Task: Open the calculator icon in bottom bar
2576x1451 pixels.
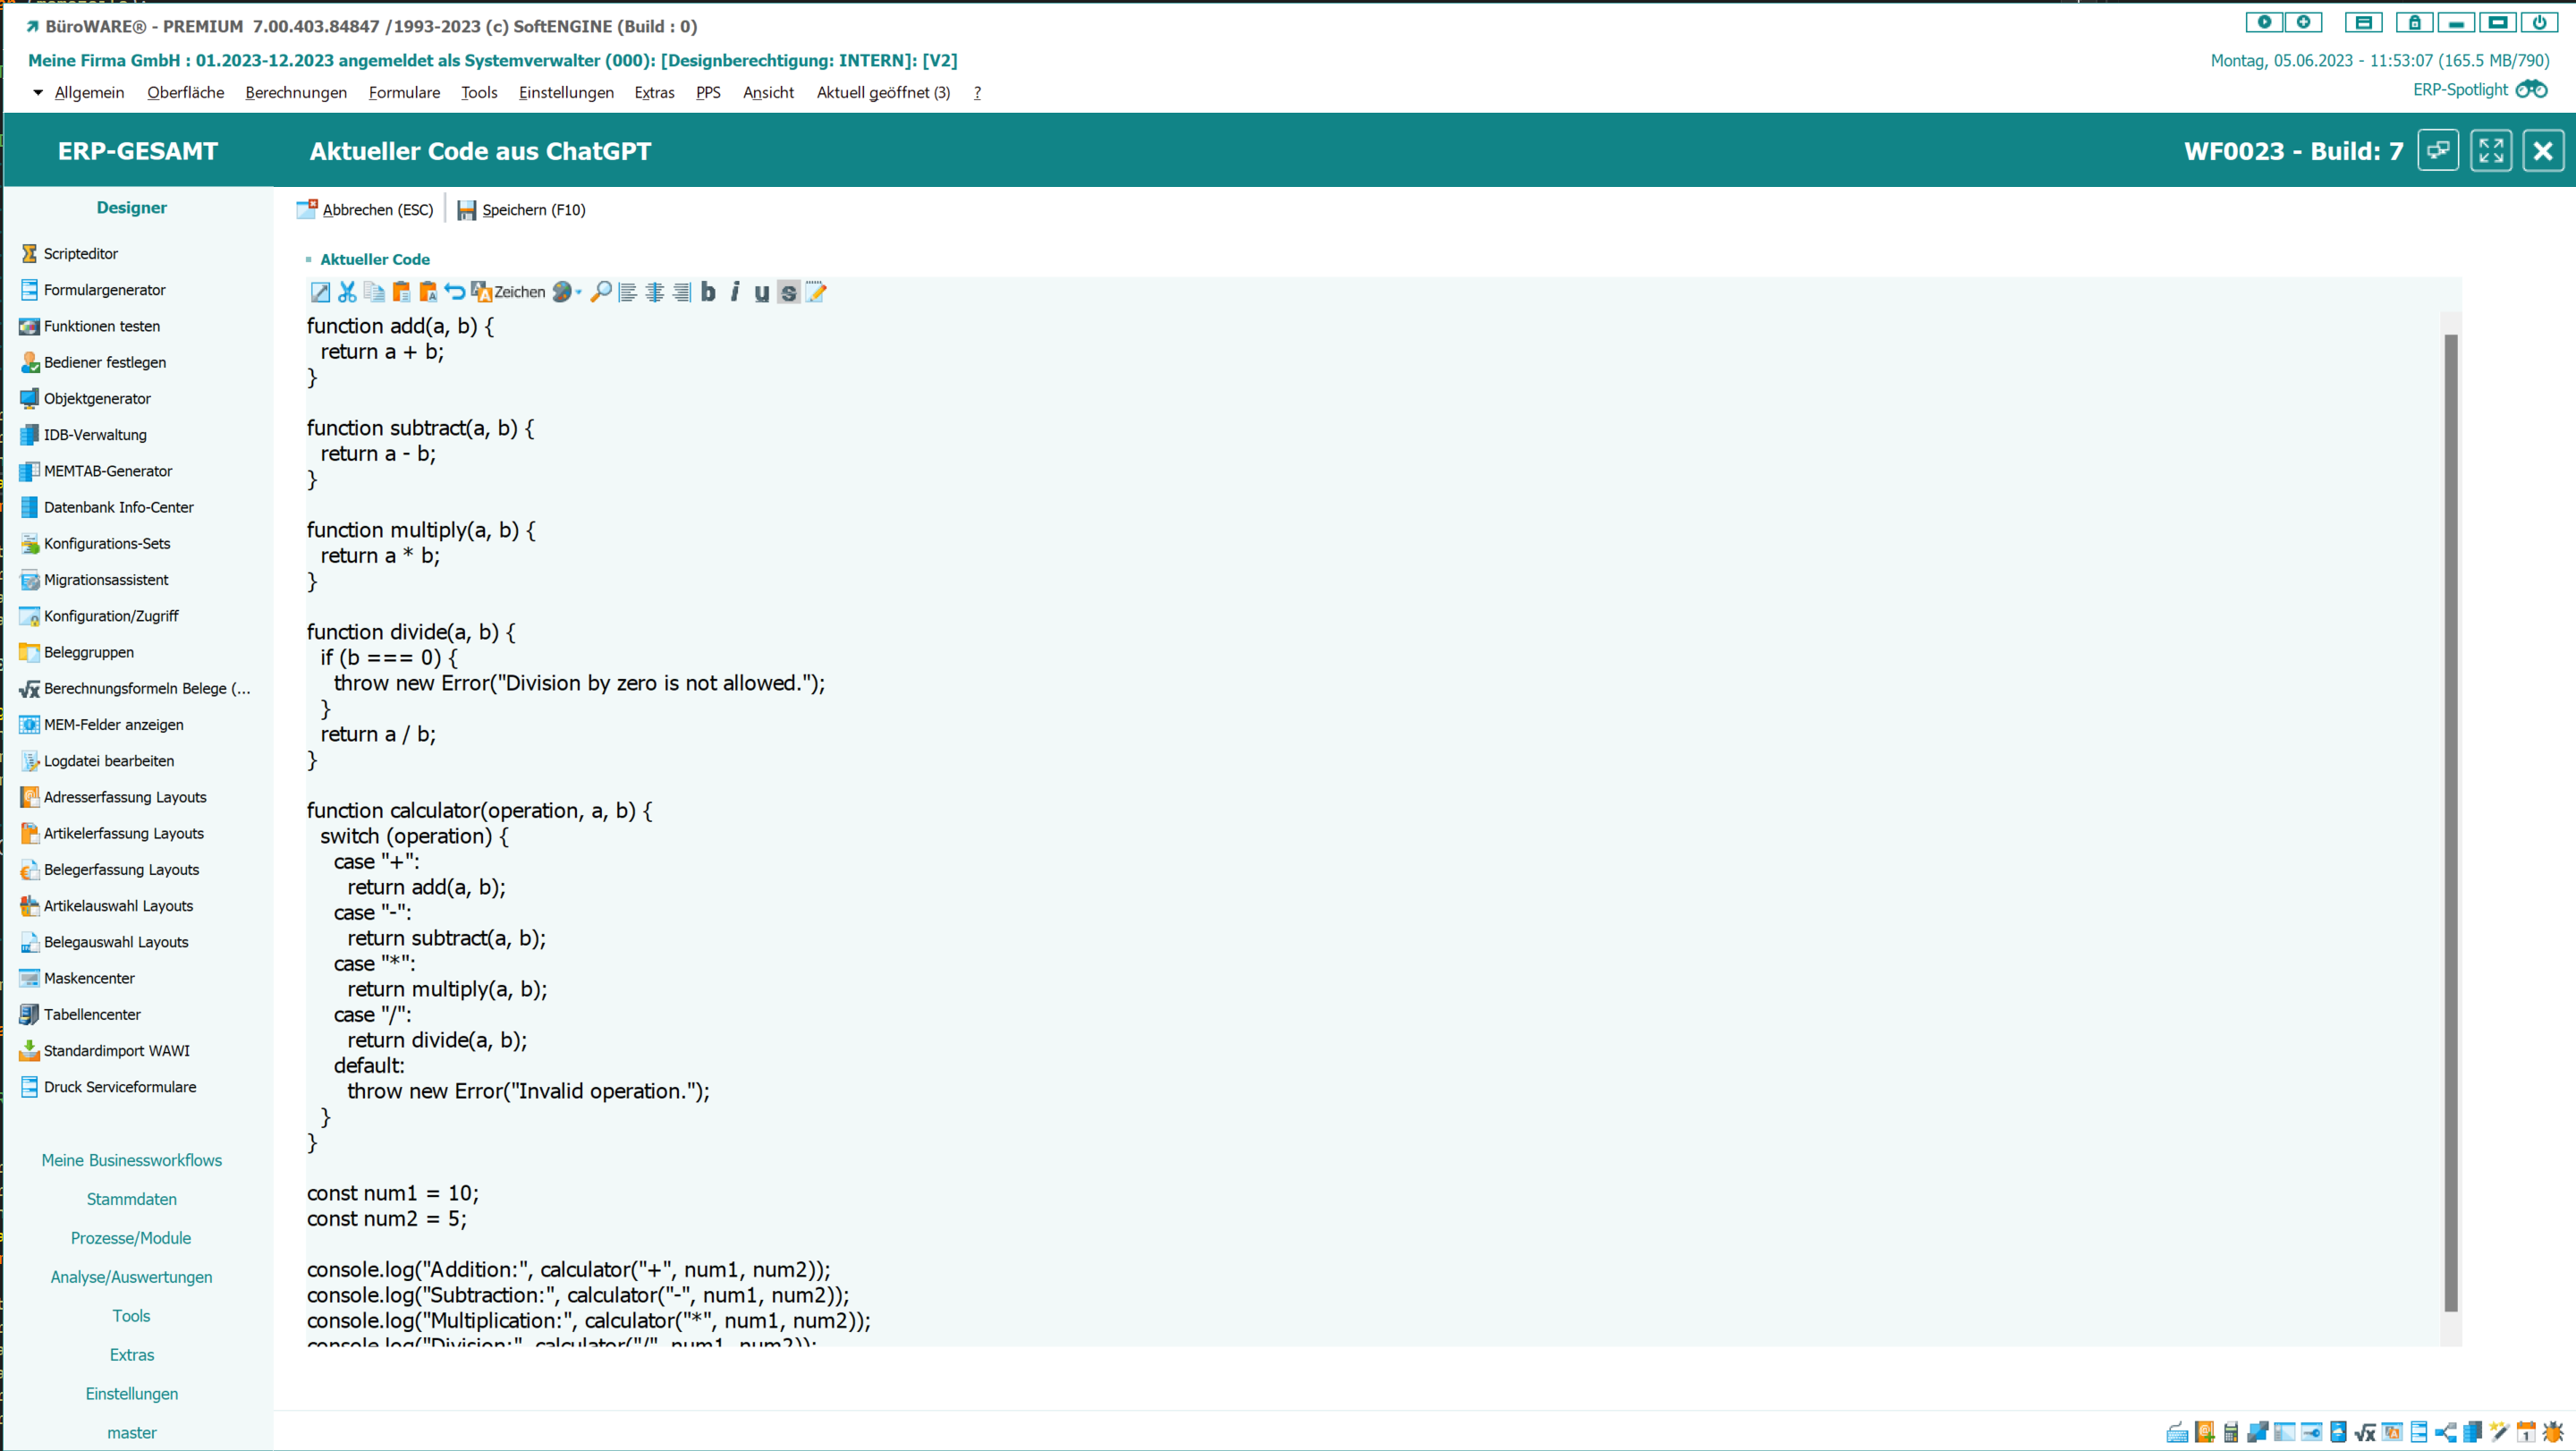Action: point(2231,1432)
